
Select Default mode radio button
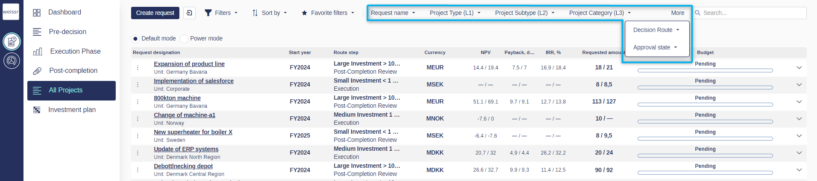coord(135,39)
